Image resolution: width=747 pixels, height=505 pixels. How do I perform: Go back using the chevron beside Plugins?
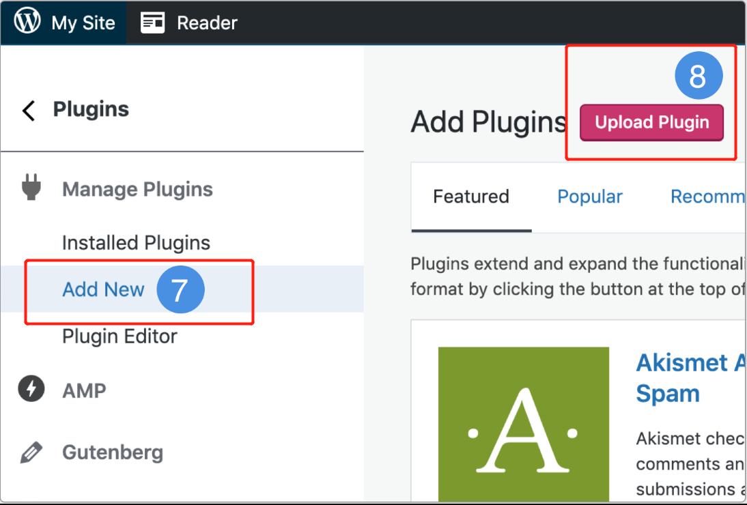tap(29, 110)
